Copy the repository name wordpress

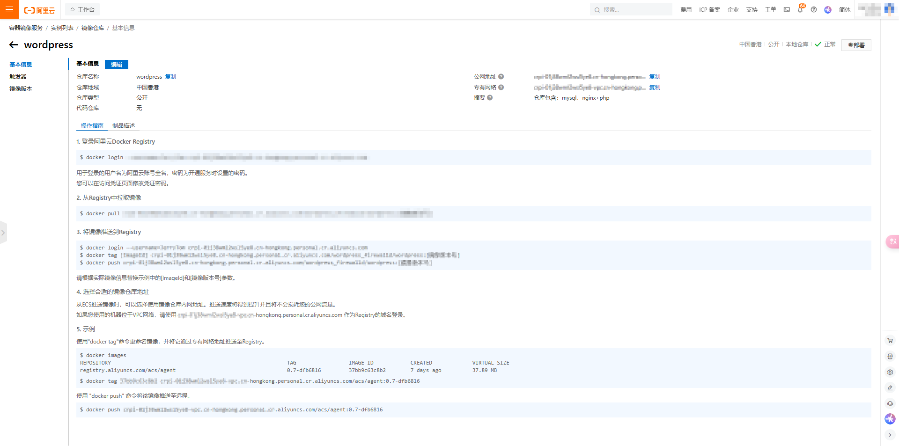[170, 77]
